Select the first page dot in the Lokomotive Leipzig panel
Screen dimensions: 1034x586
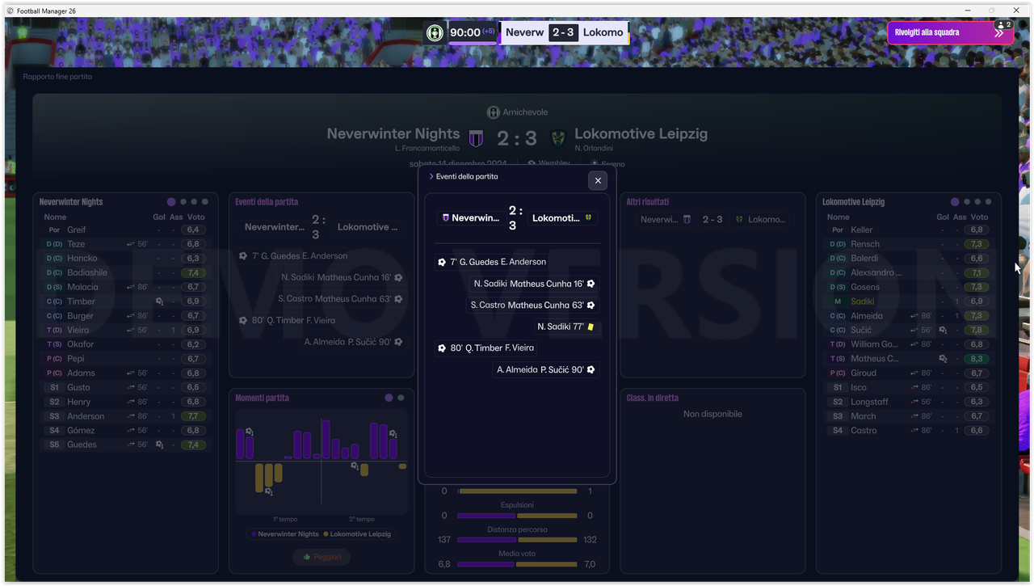pyautogui.click(x=955, y=202)
